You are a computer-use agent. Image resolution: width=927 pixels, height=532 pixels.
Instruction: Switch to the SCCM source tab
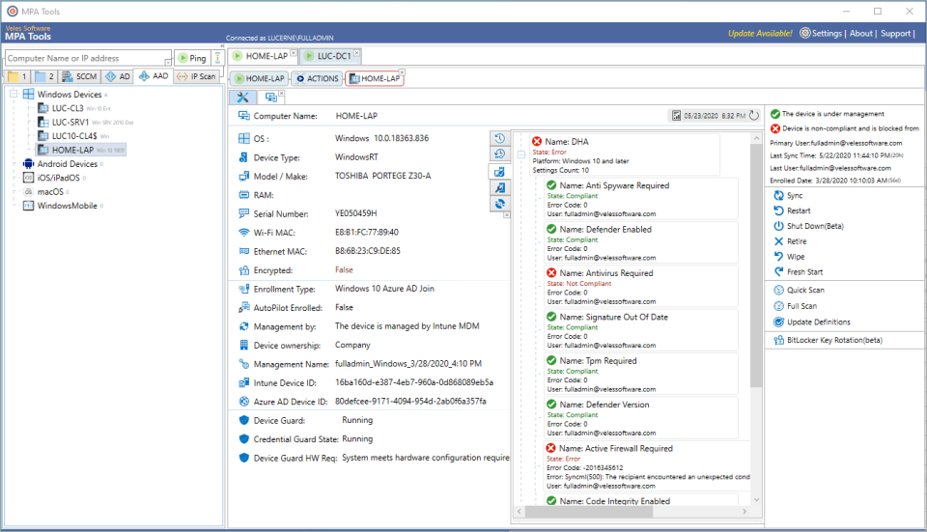[x=79, y=76]
